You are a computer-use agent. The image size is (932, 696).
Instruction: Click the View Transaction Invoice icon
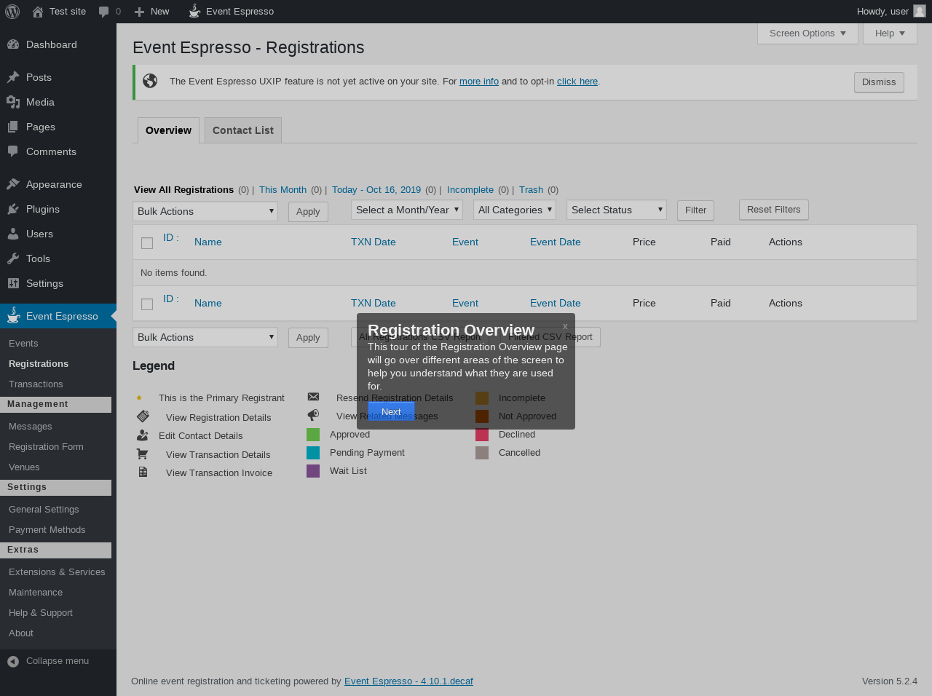143,472
